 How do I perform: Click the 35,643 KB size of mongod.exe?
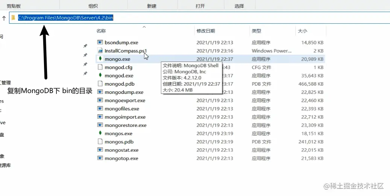point(313,75)
